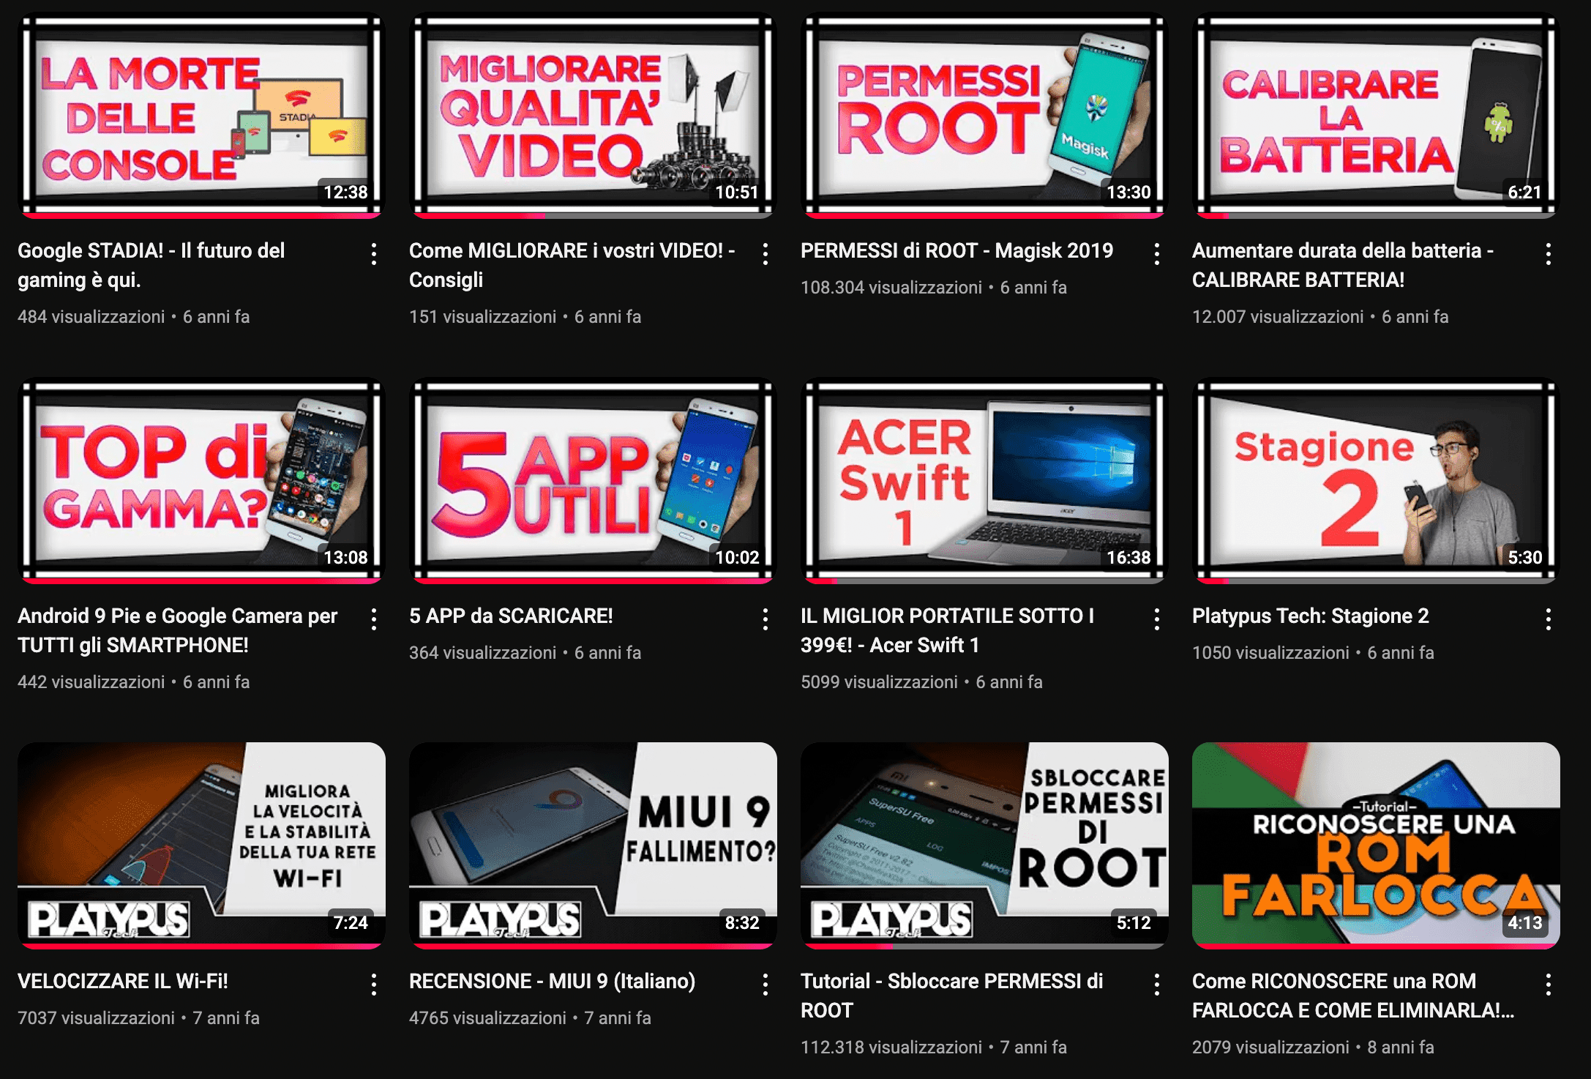The width and height of the screenshot is (1591, 1079).
Task: Play the Wi-Fi speed thumbnail video
Action: [201, 845]
